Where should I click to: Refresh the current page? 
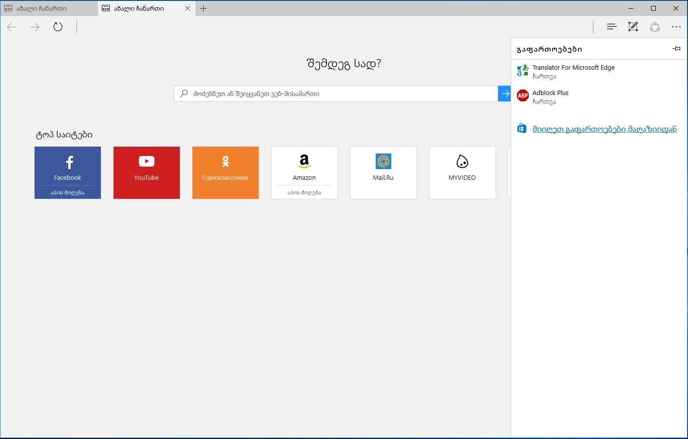(57, 27)
